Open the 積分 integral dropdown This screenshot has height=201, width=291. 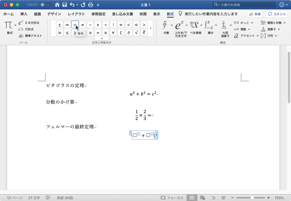(x=216, y=25)
